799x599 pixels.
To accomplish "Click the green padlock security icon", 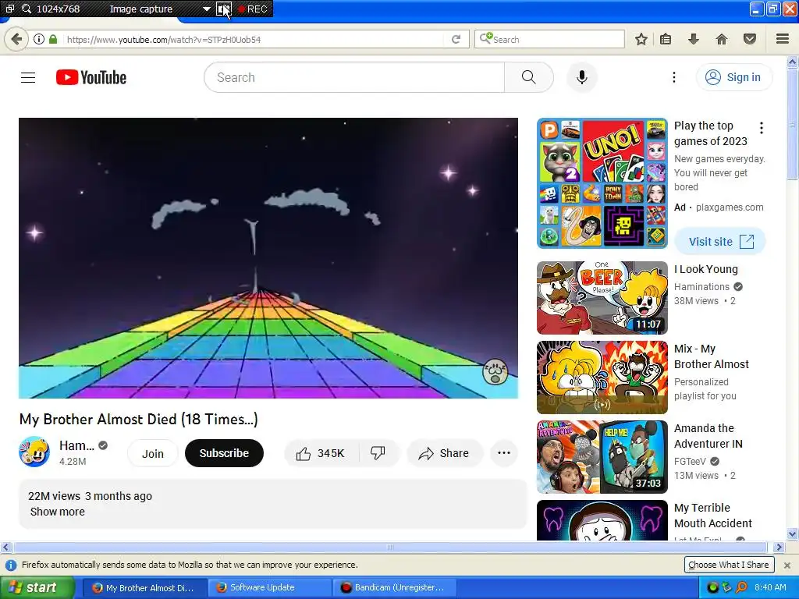I will [x=53, y=39].
